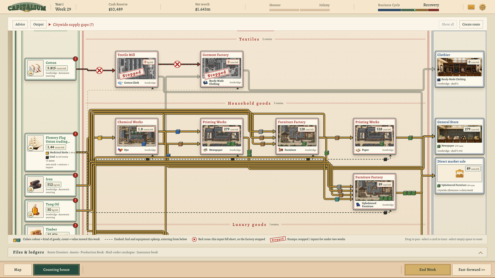Open the Advice tab
Screen dimensions: 495x278
[20, 24]
